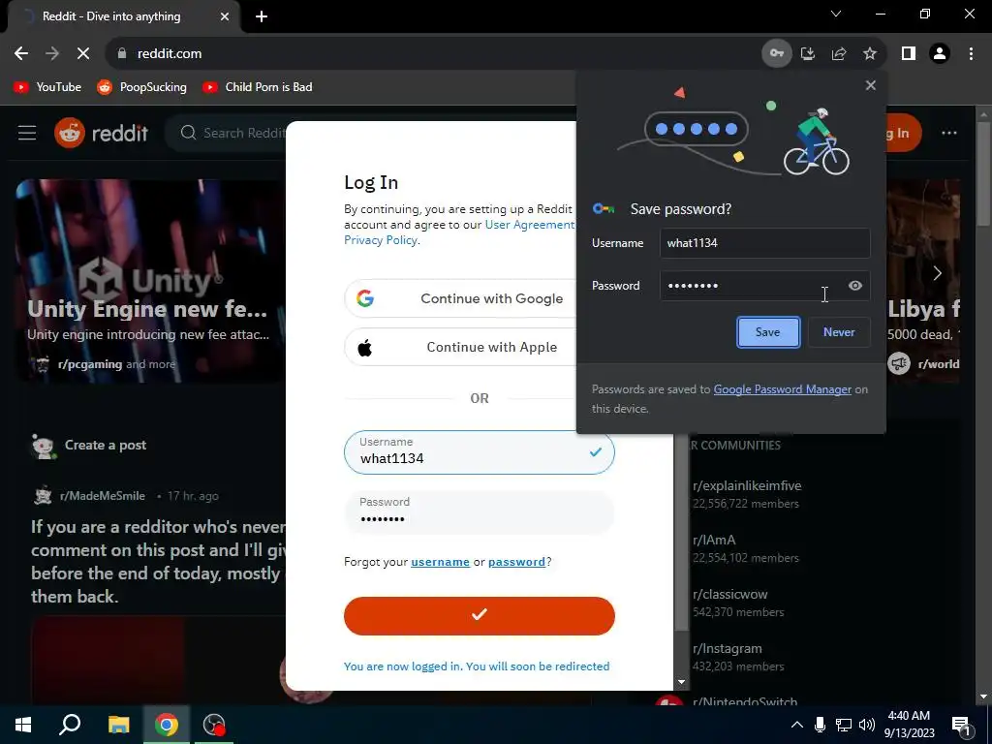
Task: Click the OBS taskbar icon
Action: (214, 725)
